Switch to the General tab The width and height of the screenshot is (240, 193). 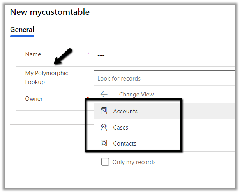(22, 30)
